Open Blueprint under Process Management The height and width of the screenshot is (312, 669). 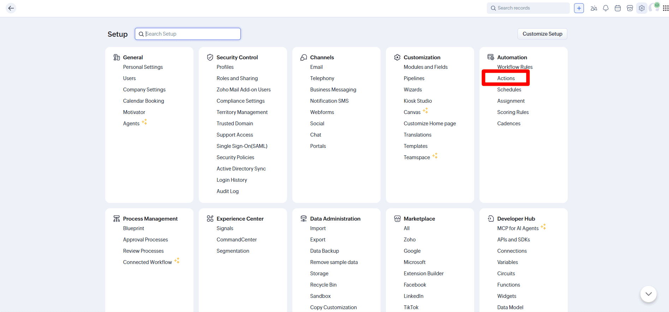click(x=133, y=228)
